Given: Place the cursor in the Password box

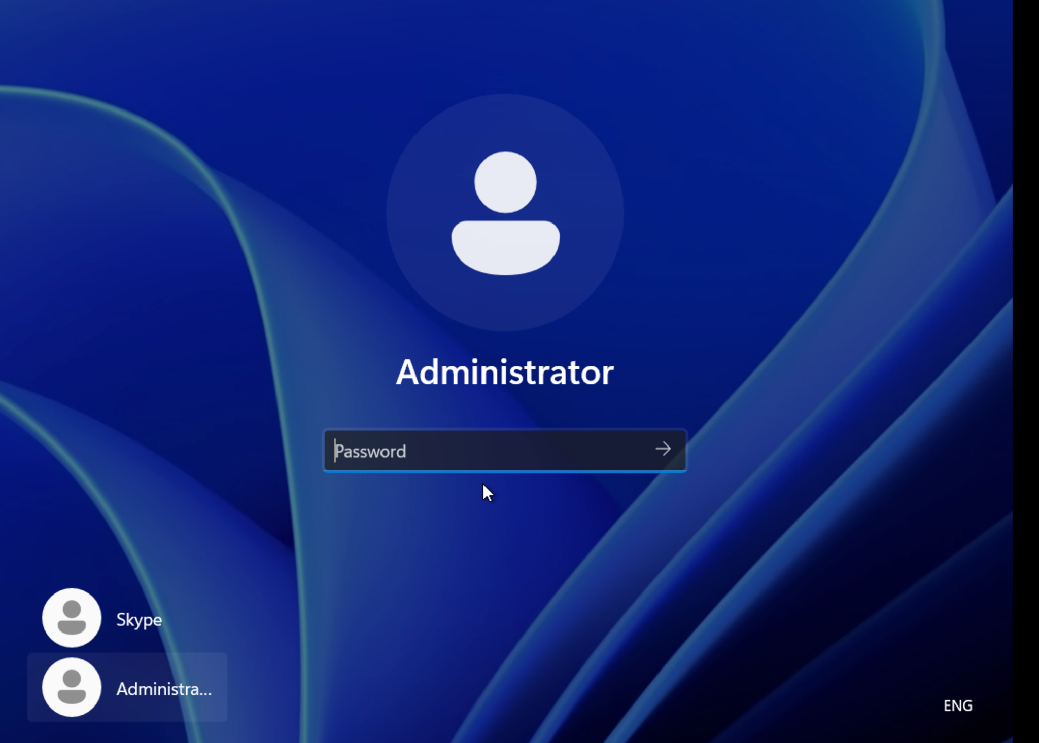Looking at the screenshot, I should (x=482, y=451).
